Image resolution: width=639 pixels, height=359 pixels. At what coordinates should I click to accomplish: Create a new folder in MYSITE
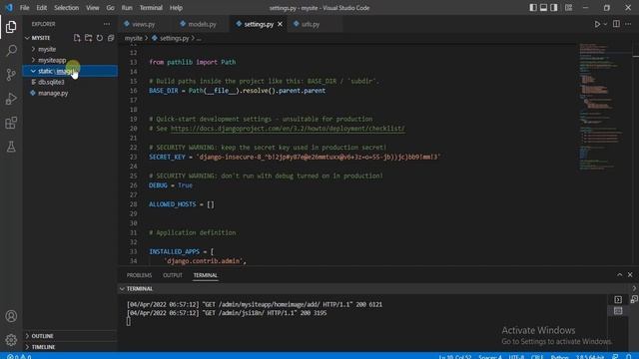click(x=89, y=38)
